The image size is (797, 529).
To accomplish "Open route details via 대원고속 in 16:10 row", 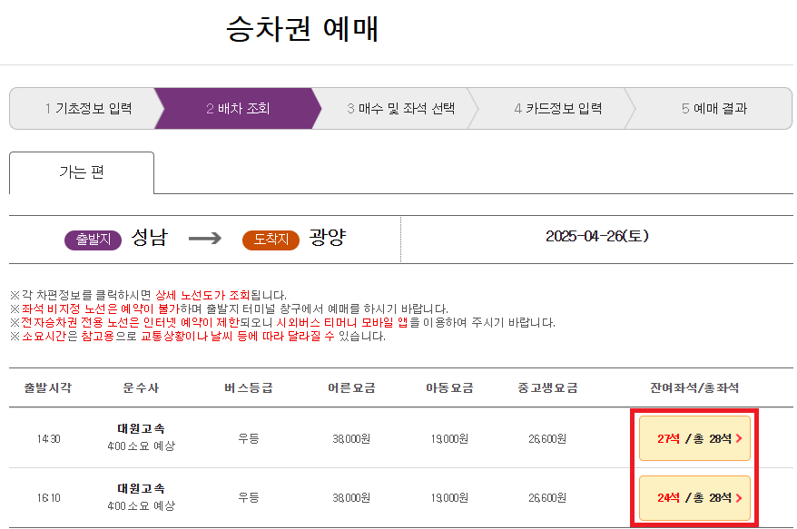I will click(141, 489).
